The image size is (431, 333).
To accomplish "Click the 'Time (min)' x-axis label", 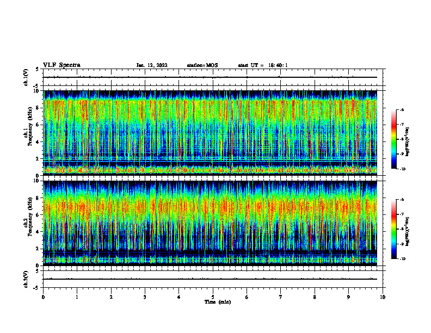I will tap(218, 302).
